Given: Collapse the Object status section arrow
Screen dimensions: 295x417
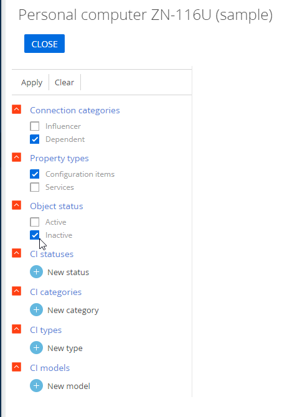Looking at the screenshot, I should tap(16, 205).
